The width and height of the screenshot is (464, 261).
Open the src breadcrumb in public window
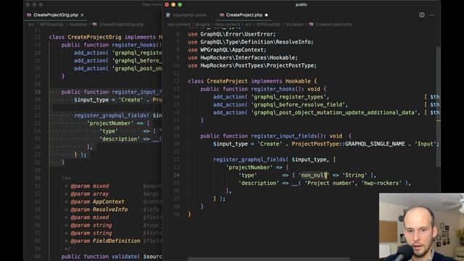coord(248,24)
